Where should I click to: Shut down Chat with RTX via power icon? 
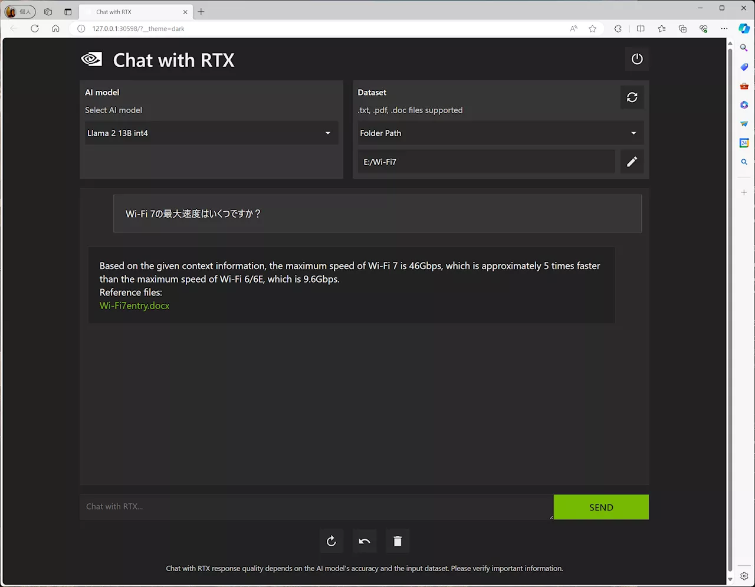(637, 59)
